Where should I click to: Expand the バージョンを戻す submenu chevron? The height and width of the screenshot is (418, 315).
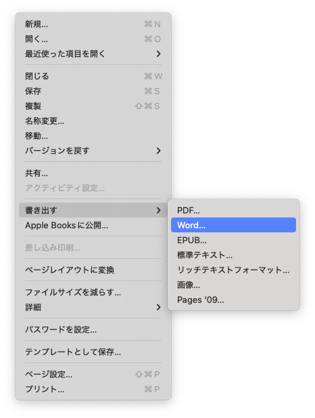159,150
